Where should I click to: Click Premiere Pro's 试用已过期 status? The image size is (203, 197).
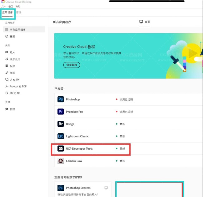click(x=126, y=112)
